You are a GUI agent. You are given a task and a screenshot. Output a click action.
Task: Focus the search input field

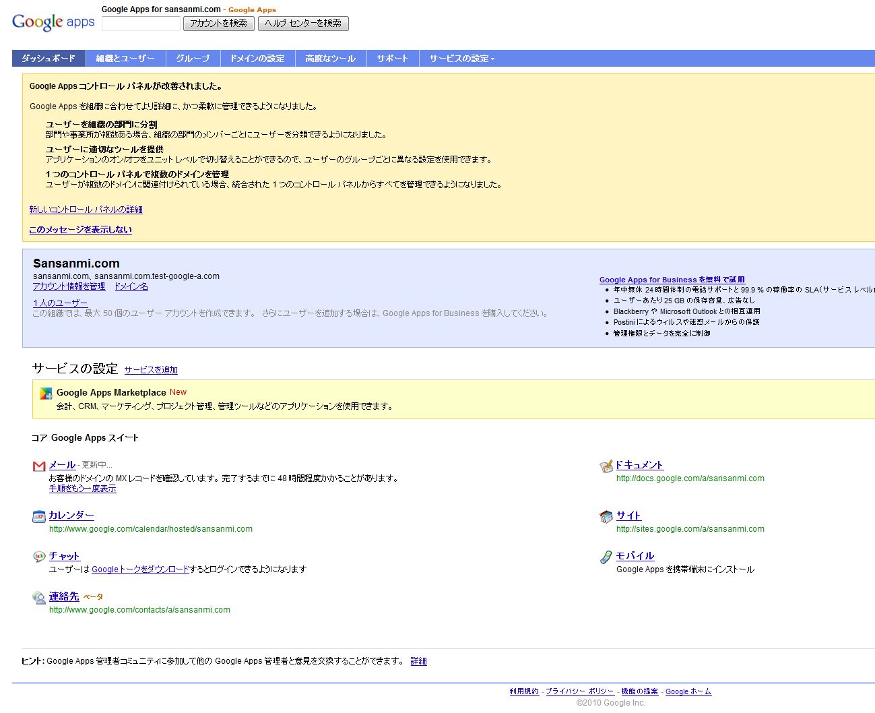click(x=141, y=24)
